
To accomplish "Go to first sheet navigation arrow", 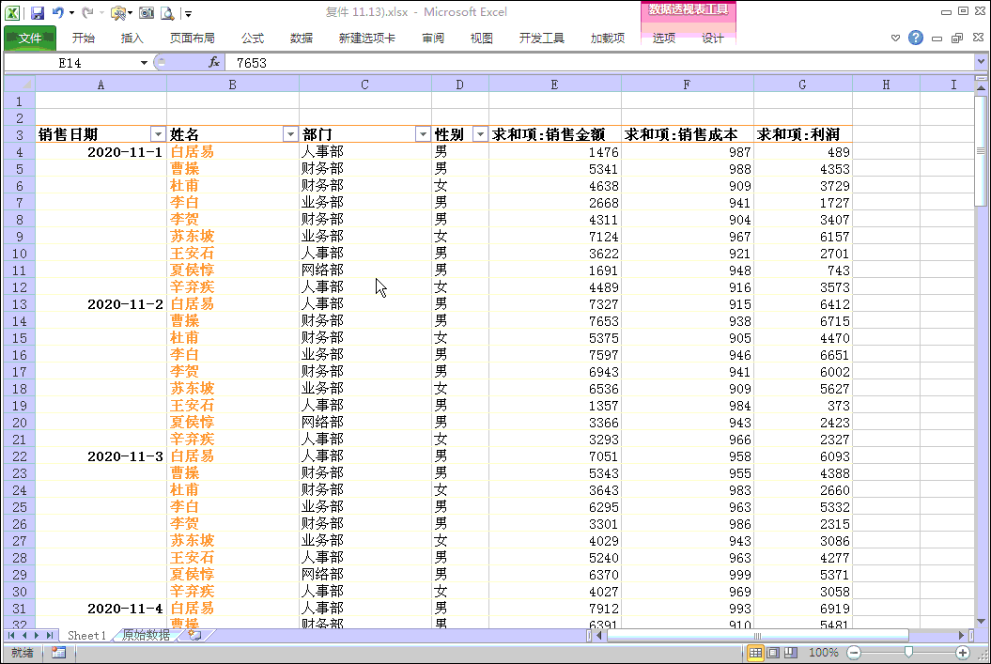I will (11, 635).
